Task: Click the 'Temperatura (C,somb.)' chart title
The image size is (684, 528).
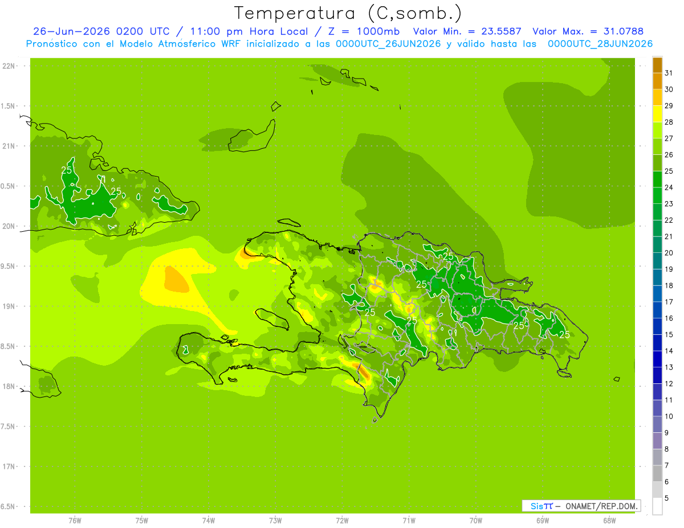Action: coord(348,13)
